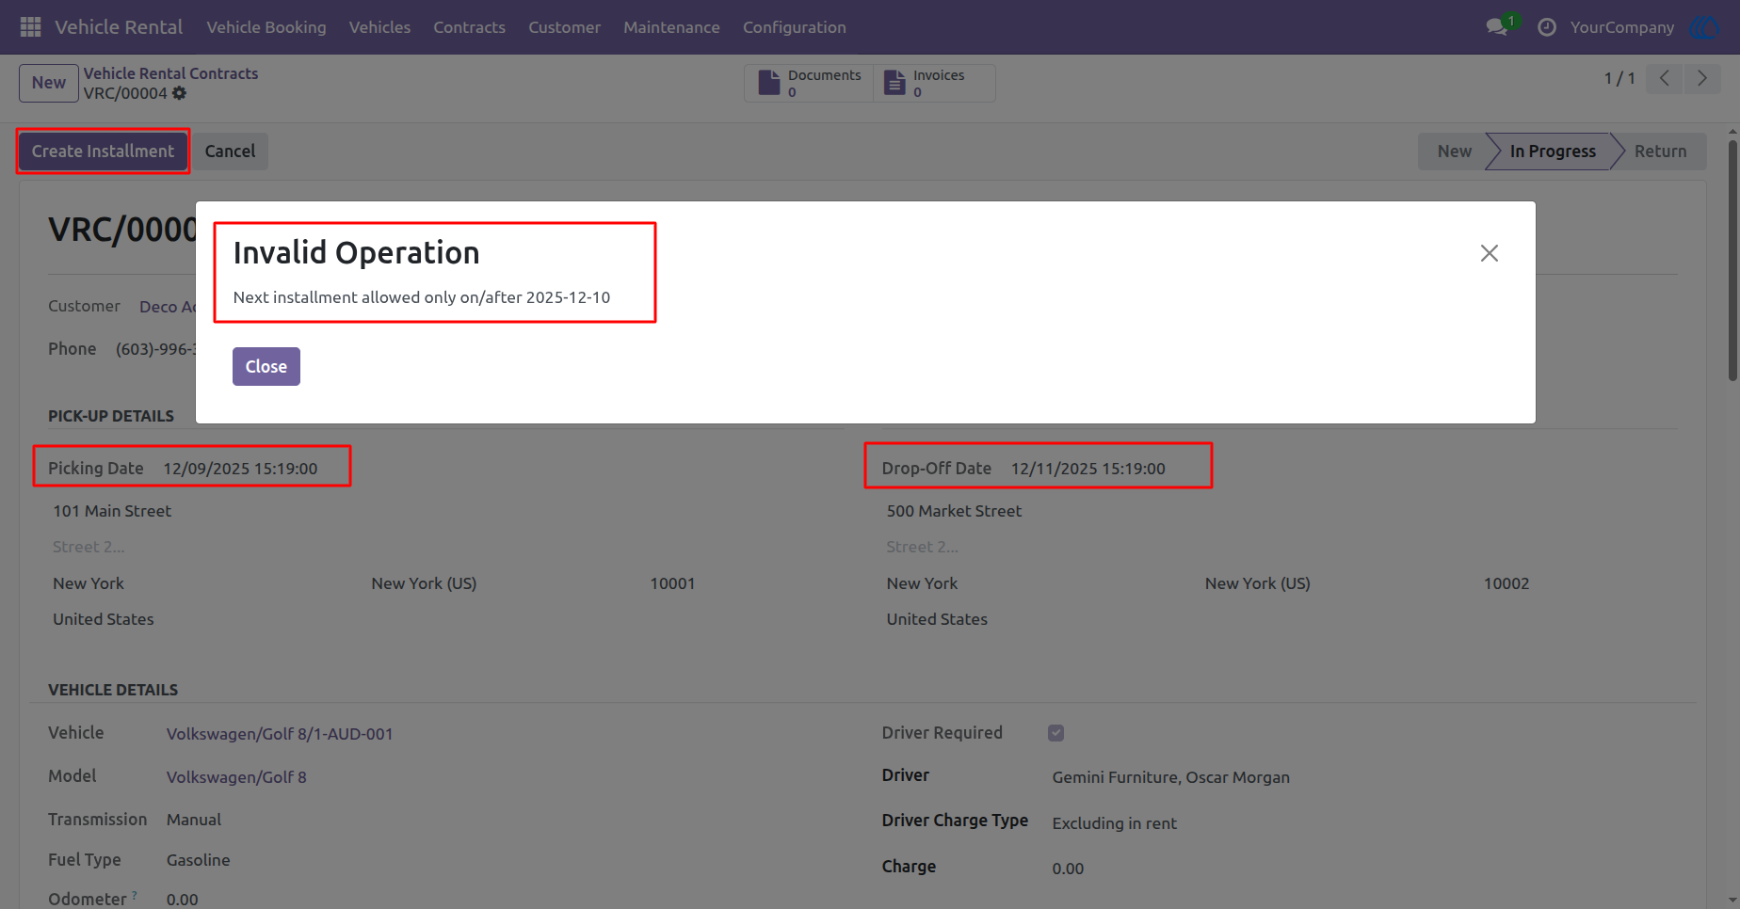Select the In Progress status stage
This screenshot has width=1740, height=909.
click(x=1553, y=151)
